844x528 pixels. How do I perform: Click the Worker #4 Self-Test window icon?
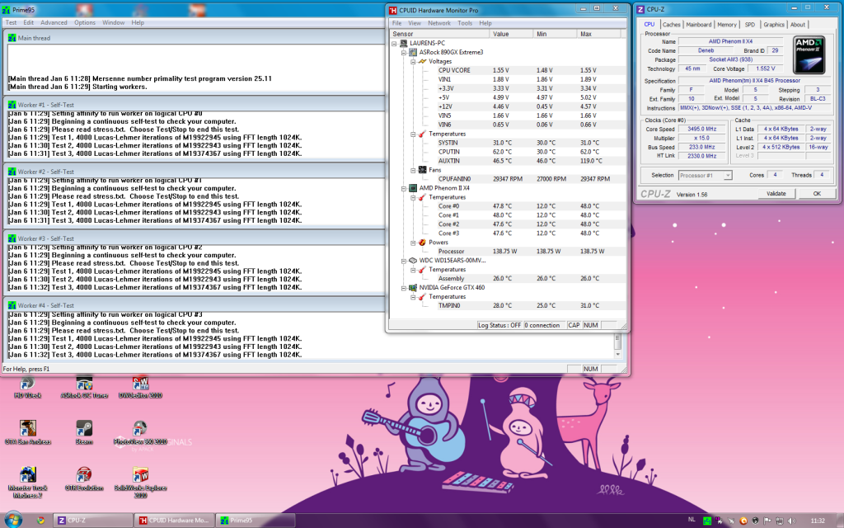click(x=12, y=305)
